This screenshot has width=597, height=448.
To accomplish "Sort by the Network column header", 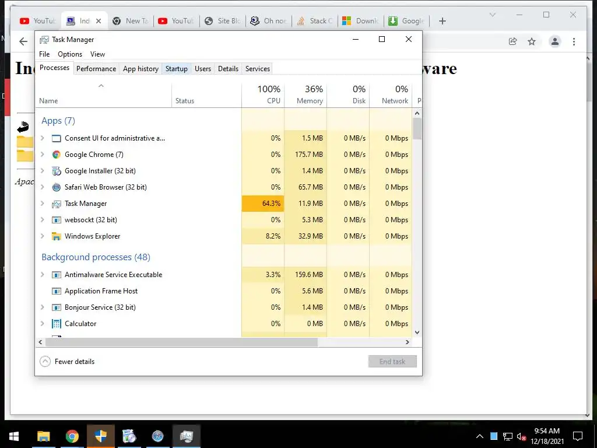I will point(391,94).
